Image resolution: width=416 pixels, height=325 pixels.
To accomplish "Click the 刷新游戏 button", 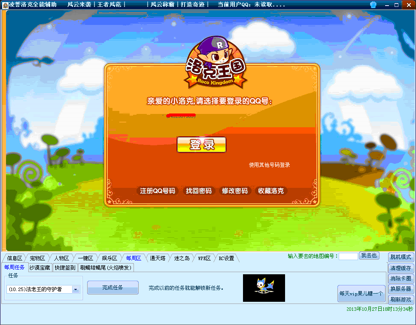I will pyautogui.click(x=401, y=300).
